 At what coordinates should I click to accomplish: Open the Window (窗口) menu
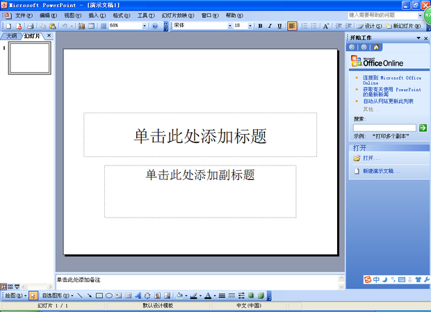tap(210, 16)
